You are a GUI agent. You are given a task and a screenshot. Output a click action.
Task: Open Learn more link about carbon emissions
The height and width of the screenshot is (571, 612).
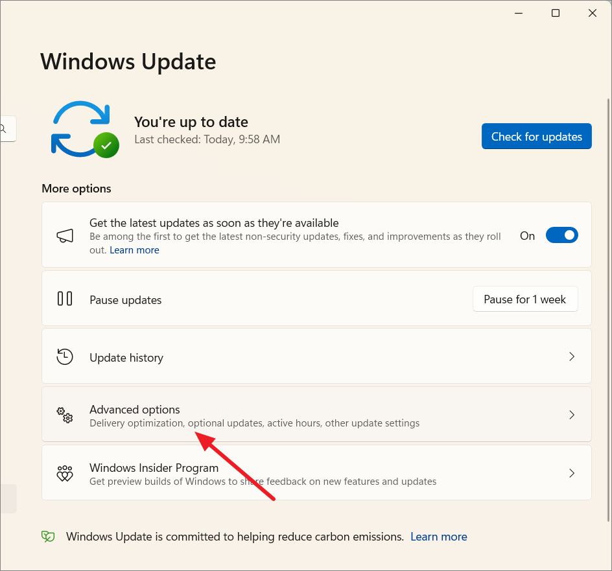point(439,537)
